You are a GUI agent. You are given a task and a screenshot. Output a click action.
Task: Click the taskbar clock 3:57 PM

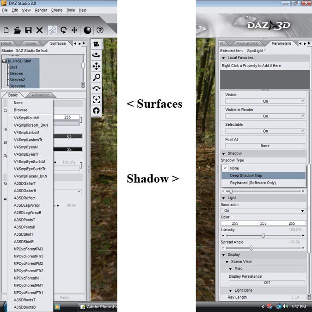(x=299, y=306)
